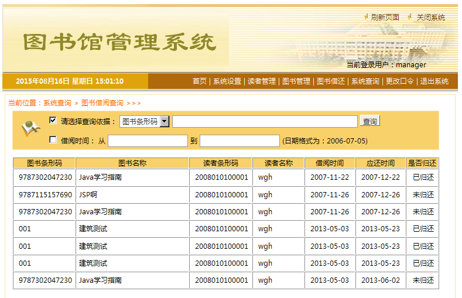Click 图书借阅查询 in the breadcrumb
The height and width of the screenshot is (298, 462).
point(102,103)
